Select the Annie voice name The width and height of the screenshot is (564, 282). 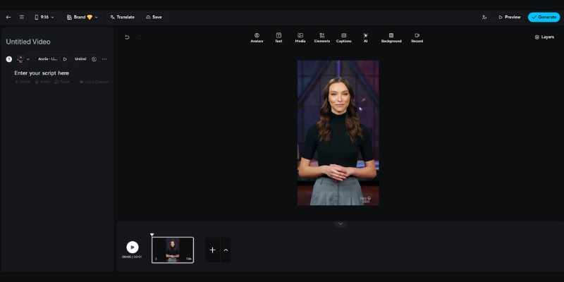(x=48, y=59)
